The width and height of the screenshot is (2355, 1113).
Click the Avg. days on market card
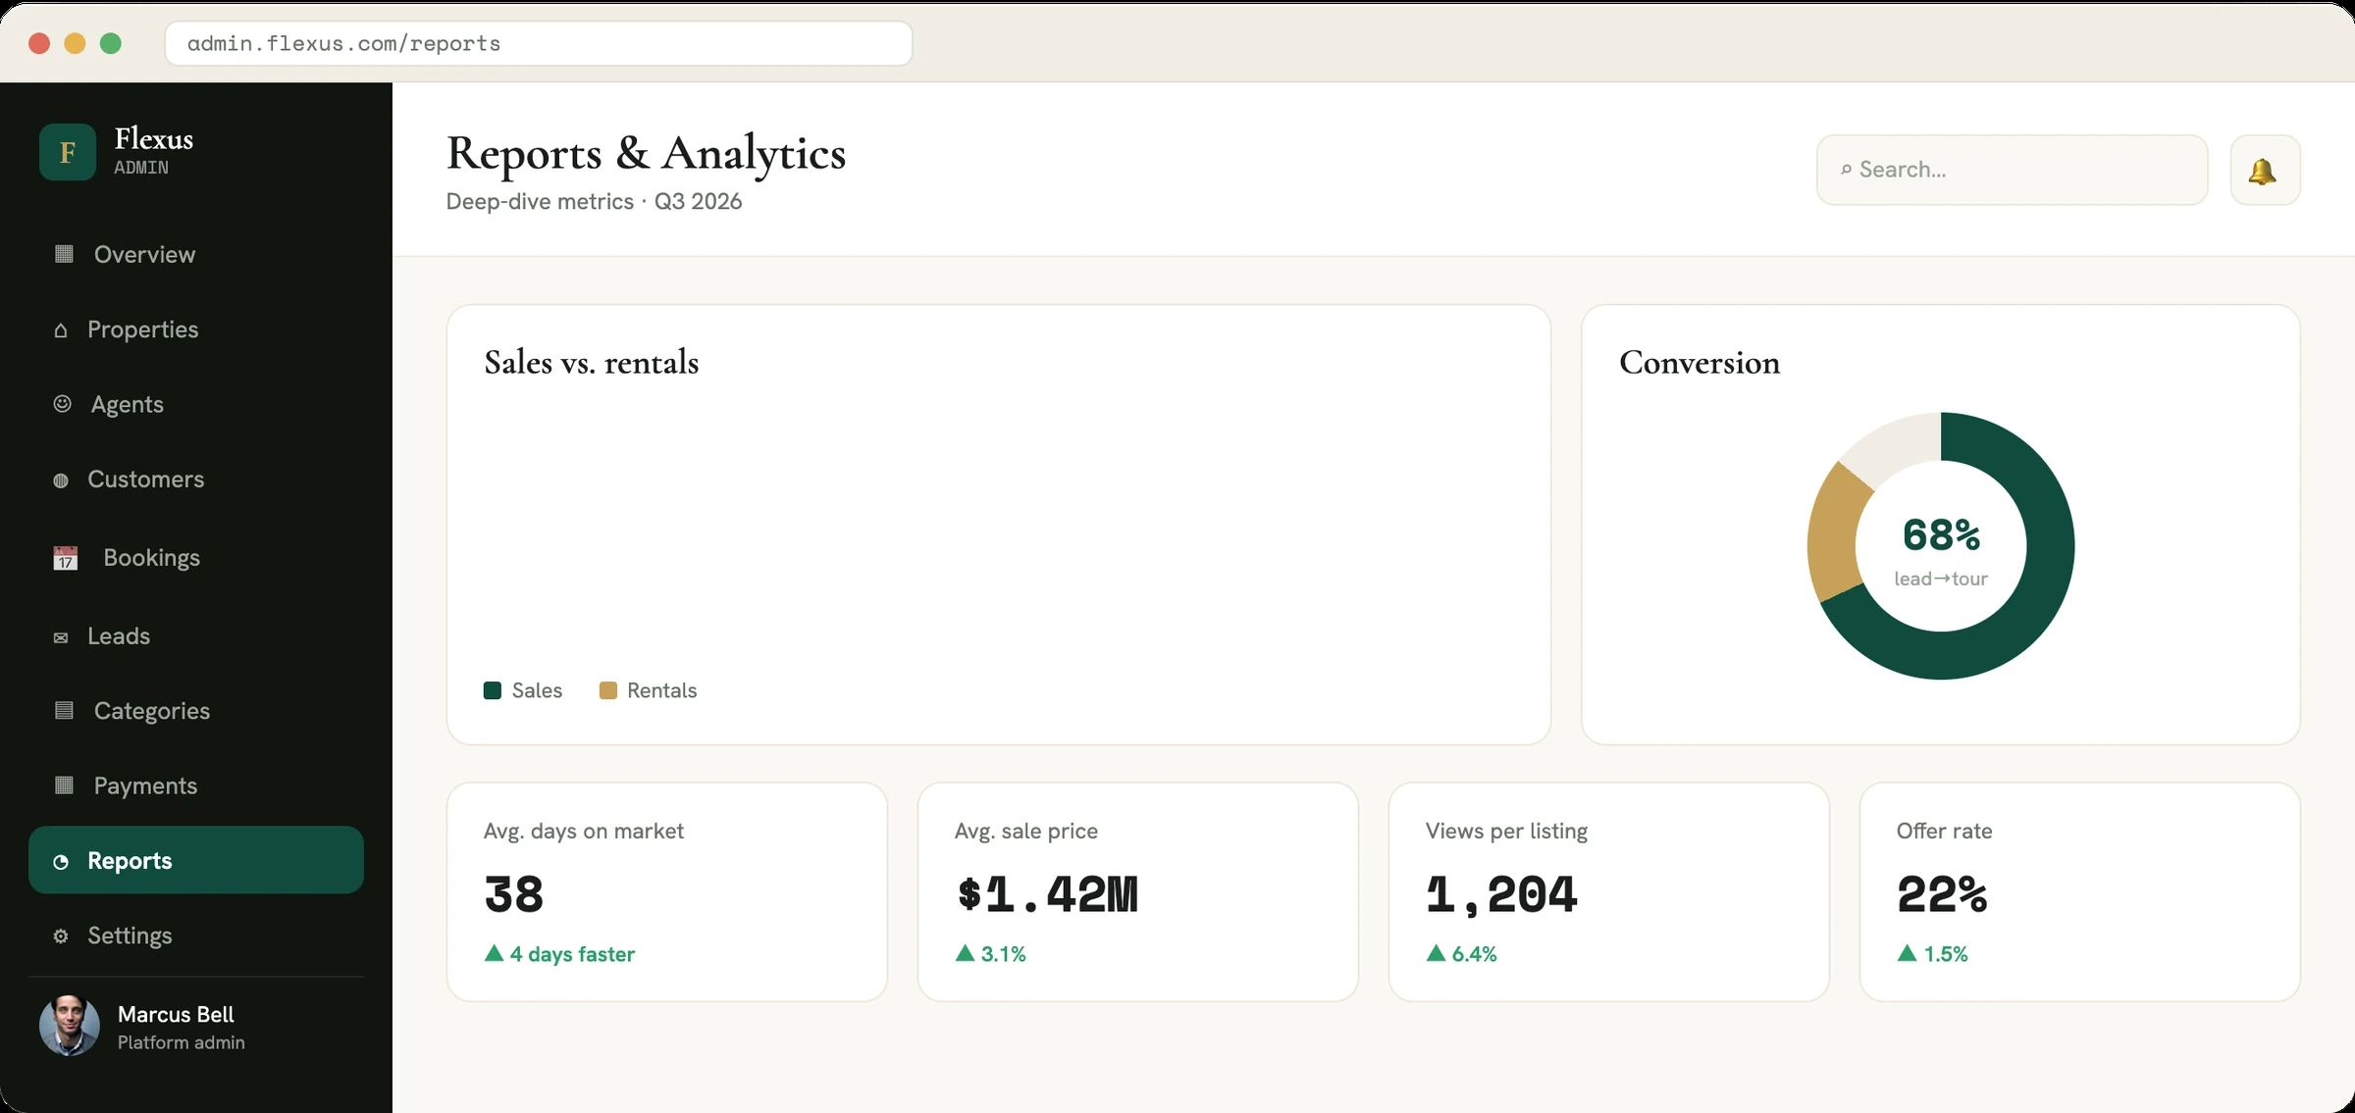coord(667,891)
